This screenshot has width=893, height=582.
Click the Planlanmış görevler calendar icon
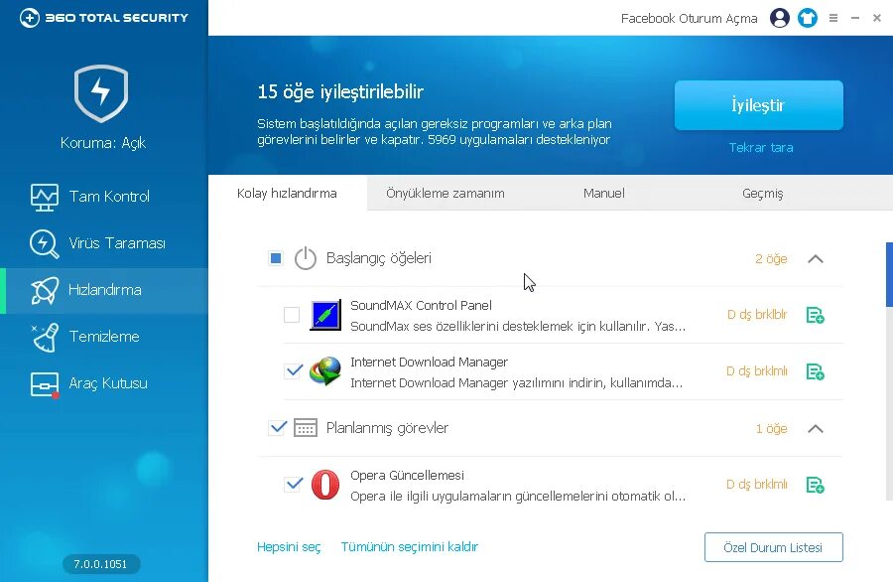[306, 428]
